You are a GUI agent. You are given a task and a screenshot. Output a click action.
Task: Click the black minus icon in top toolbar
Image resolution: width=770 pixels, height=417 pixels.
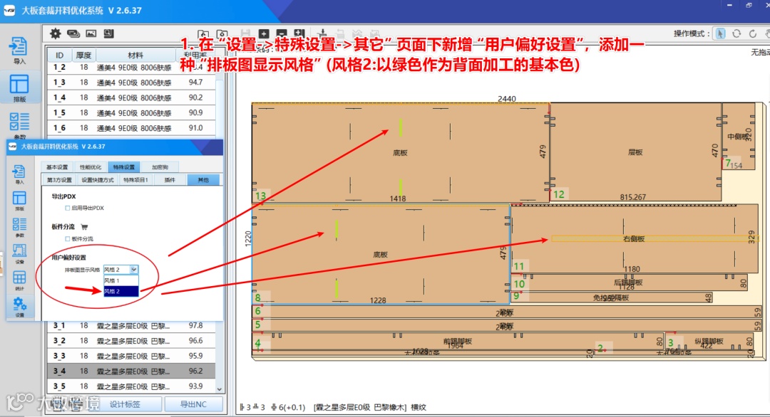[x=282, y=33]
